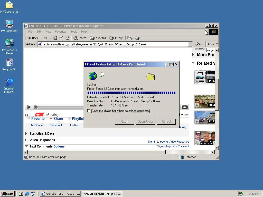Collapse the Text Comments section
This screenshot has width=263, height=197.
click(26, 146)
